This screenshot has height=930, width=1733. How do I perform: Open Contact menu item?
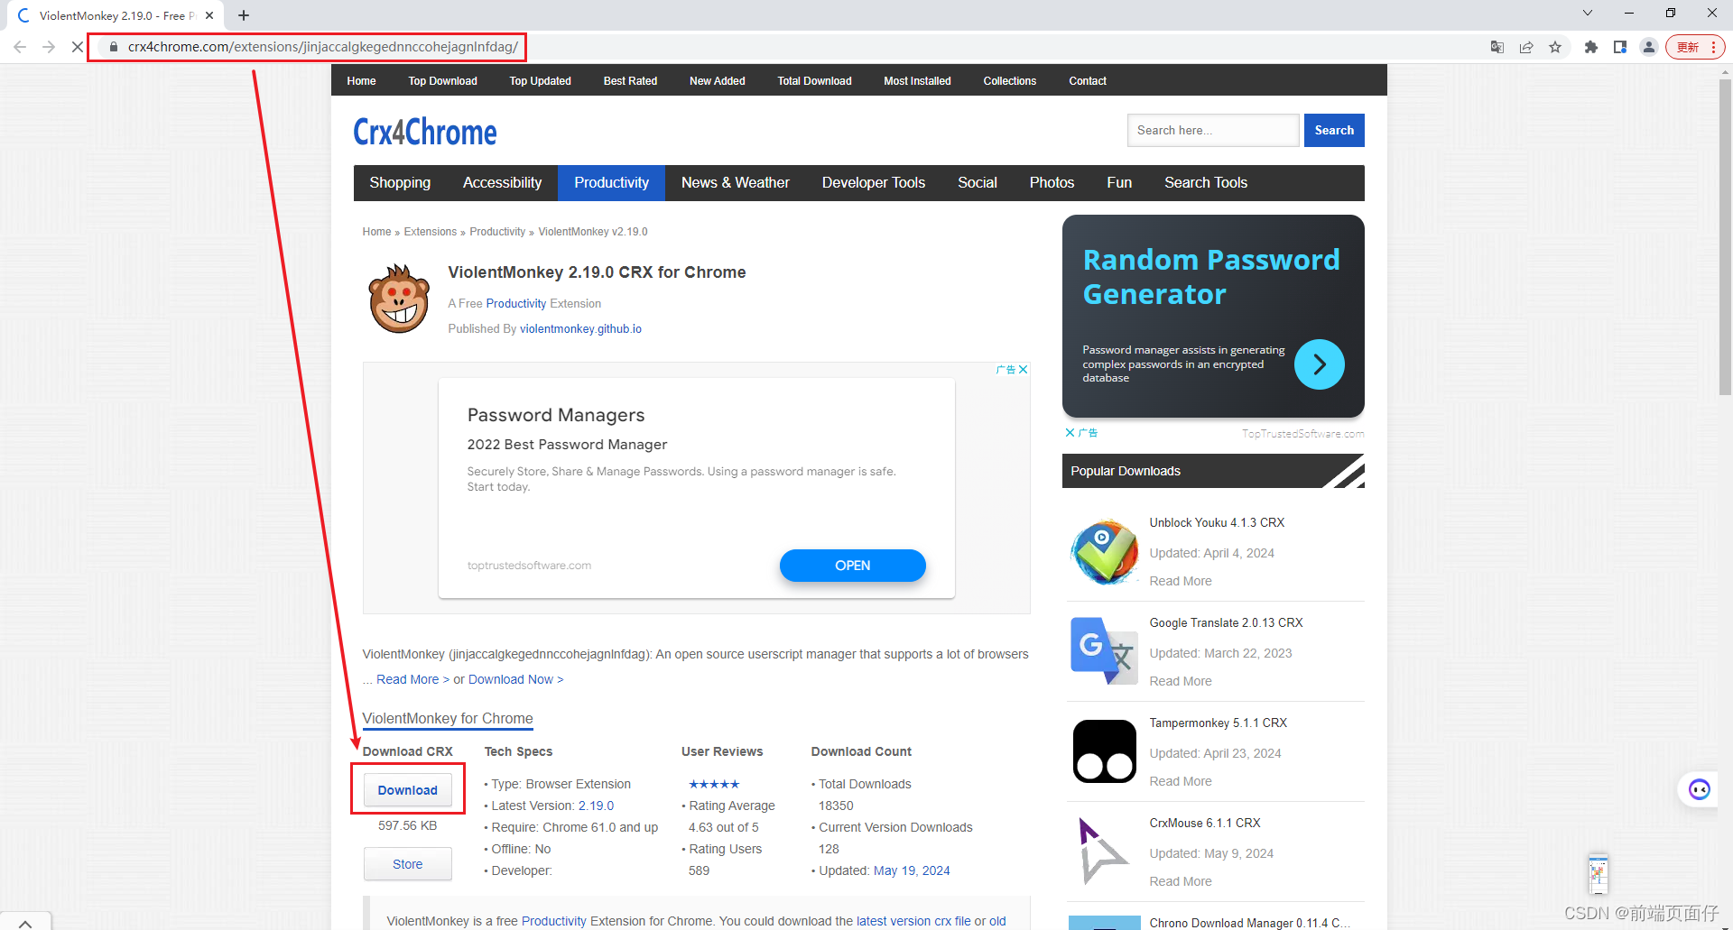pyautogui.click(x=1087, y=81)
